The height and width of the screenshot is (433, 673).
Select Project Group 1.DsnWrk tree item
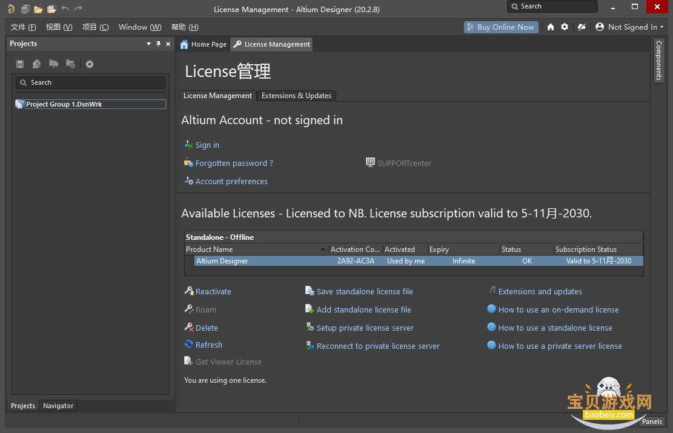[x=95, y=104]
